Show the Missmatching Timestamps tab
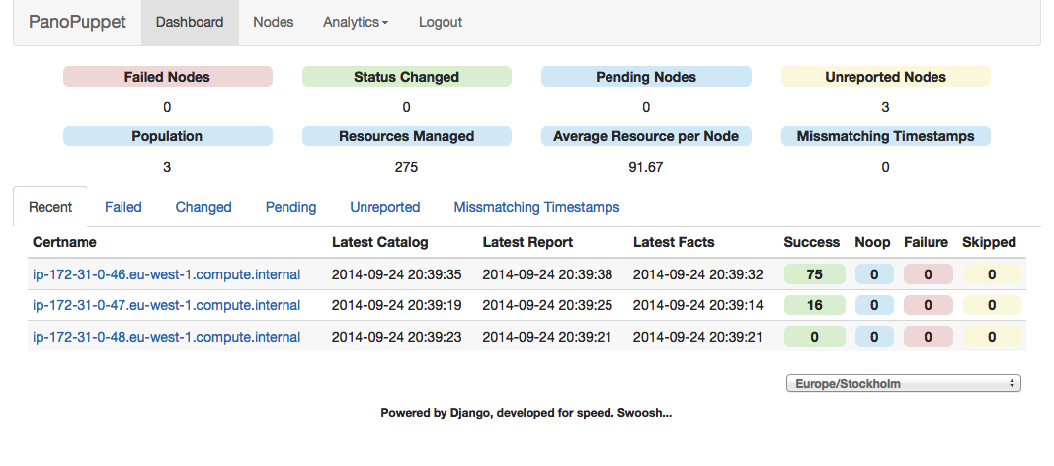 [x=536, y=207]
